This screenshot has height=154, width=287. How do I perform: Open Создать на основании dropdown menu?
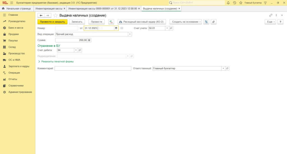(x=186, y=22)
